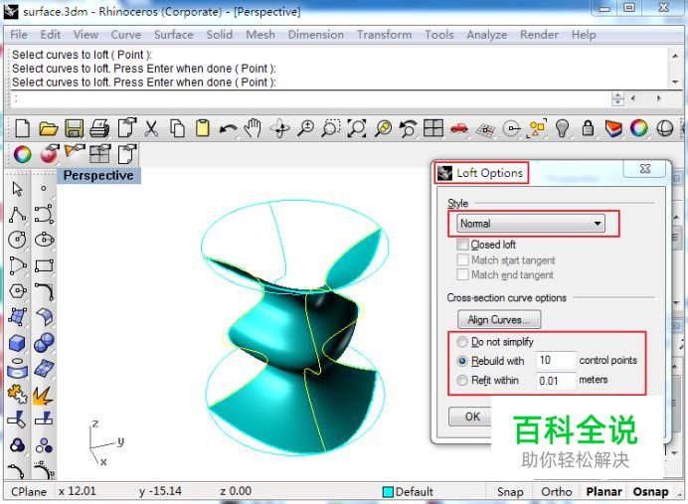Click the padlock lock objects icon
The height and width of the screenshot is (504, 688).
tap(588, 128)
